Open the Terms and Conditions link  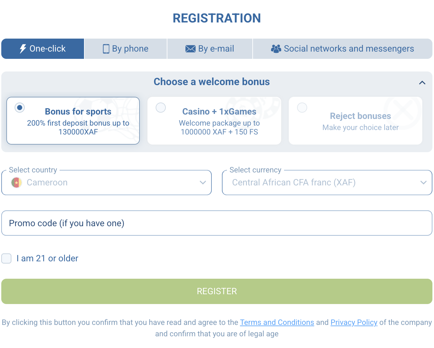[277, 322]
